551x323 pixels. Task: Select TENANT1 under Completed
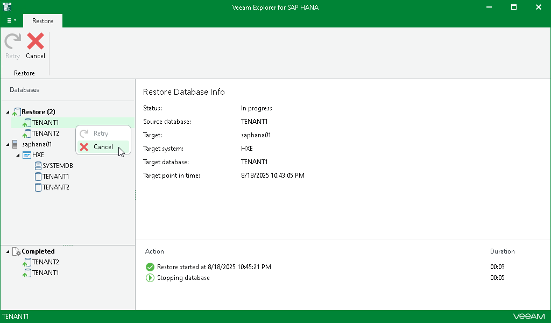[x=45, y=273]
